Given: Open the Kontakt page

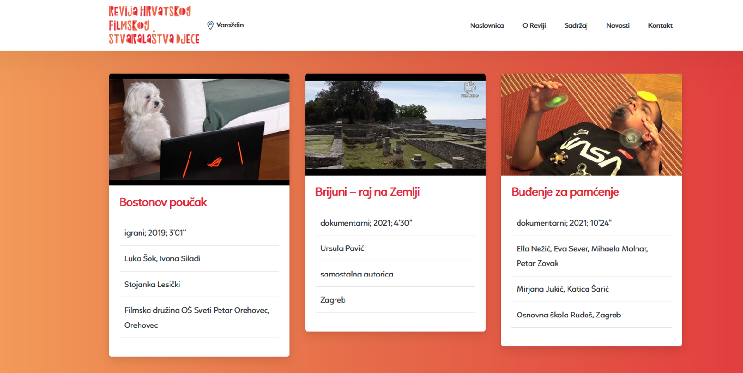Looking at the screenshot, I should [660, 26].
